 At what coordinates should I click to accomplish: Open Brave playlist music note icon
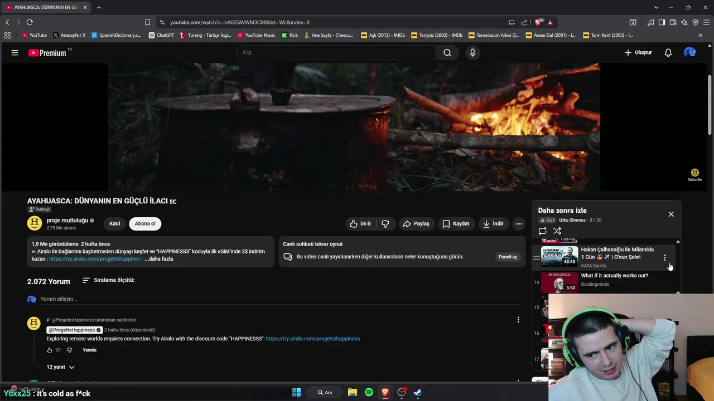650,22
